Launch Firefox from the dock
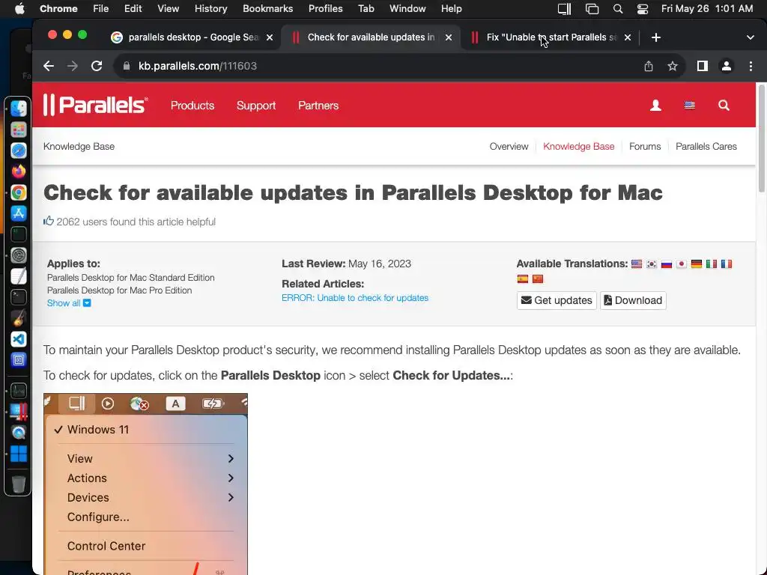The image size is (767, 575). pos(19,171)
